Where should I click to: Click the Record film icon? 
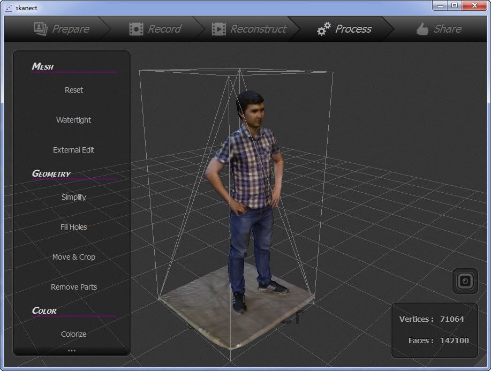(136, 29)
